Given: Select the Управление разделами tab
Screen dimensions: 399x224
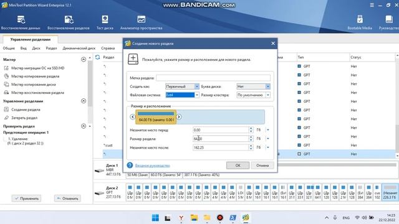Looking at the screenshot, I should (31, 40).
